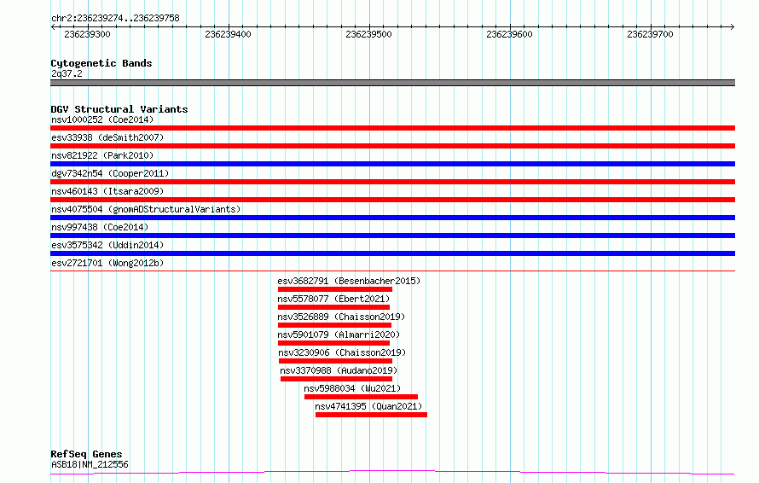Click the red bar under nsv4741395
This screenshot has width=759, height=483.
pos(371,415)
